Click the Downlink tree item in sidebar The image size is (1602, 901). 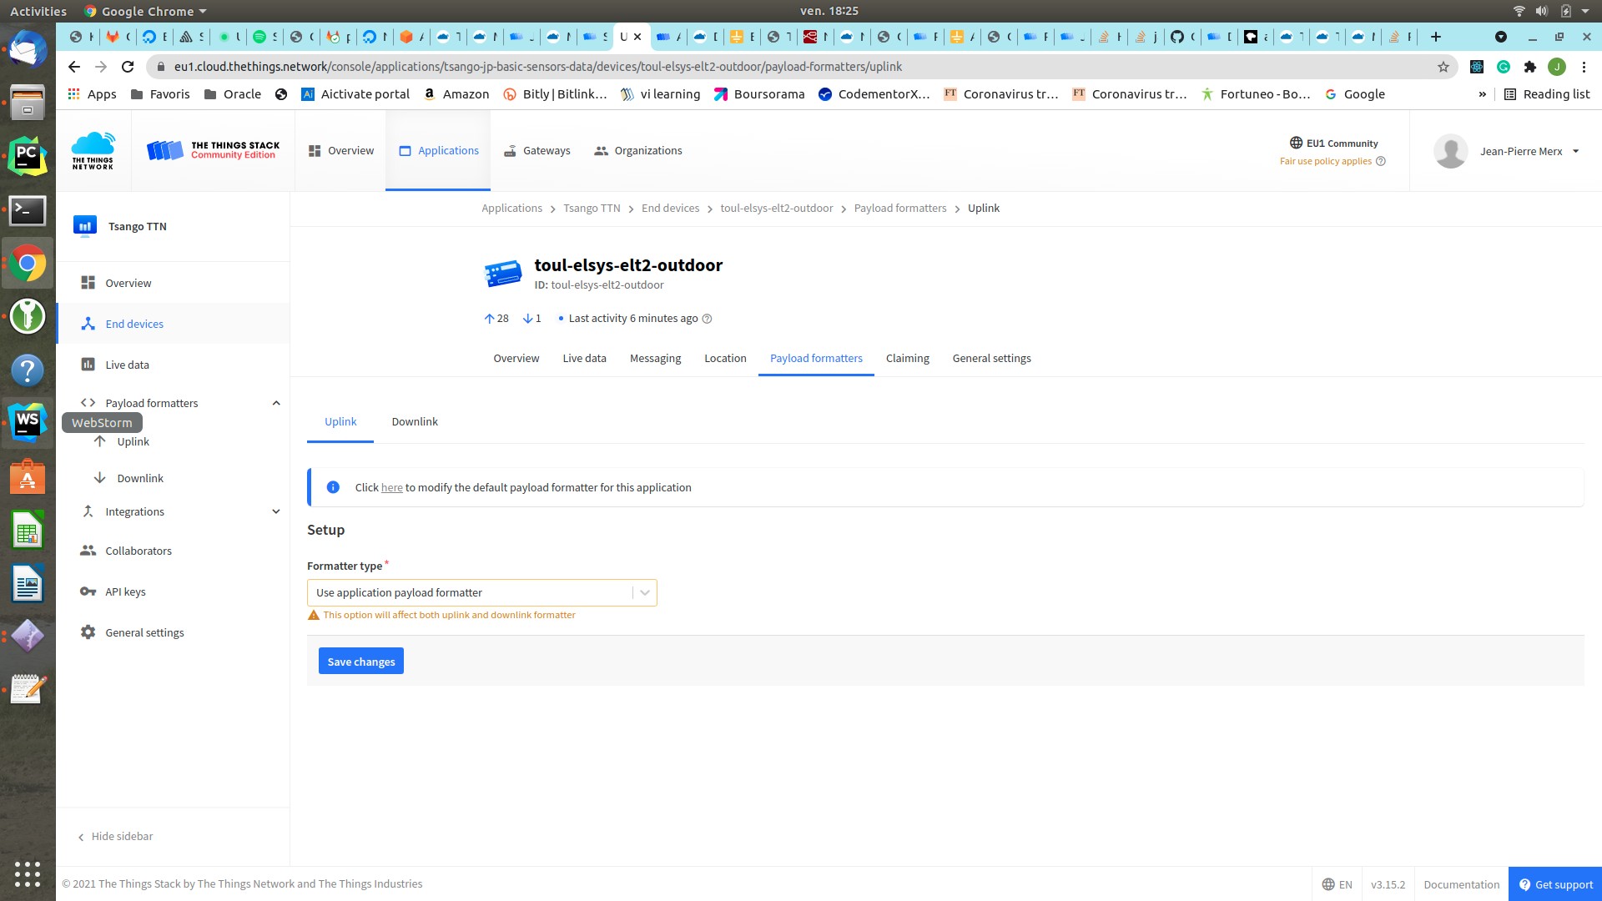click(x=139, y=476)
